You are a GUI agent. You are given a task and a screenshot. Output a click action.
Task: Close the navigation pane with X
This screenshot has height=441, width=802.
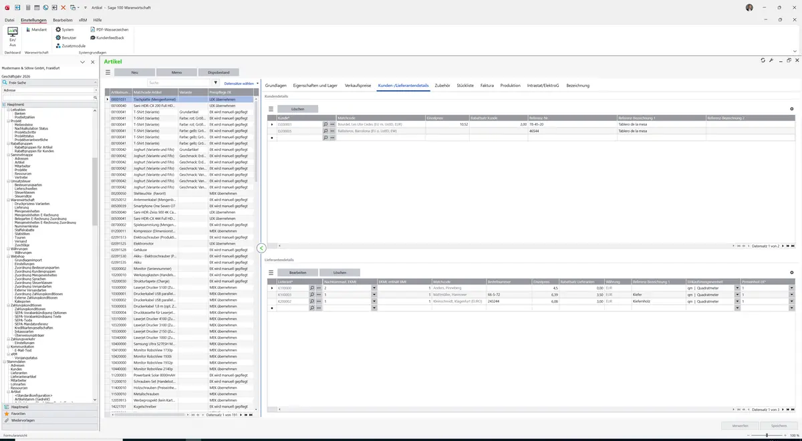[92, 61]
